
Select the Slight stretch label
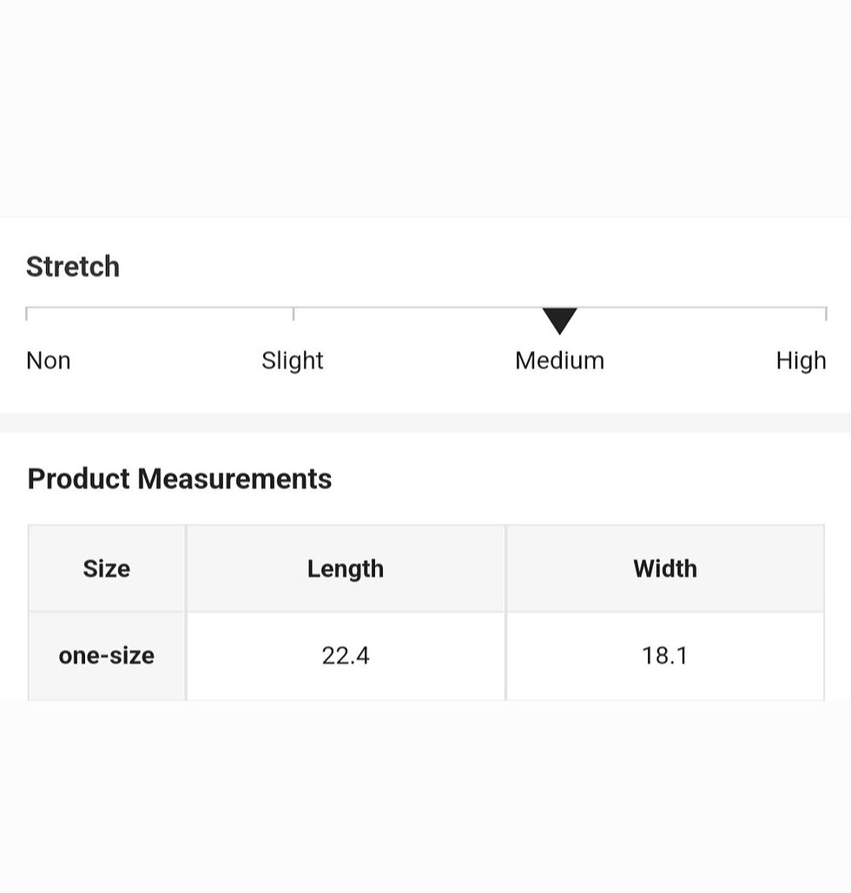coord(293,361)
